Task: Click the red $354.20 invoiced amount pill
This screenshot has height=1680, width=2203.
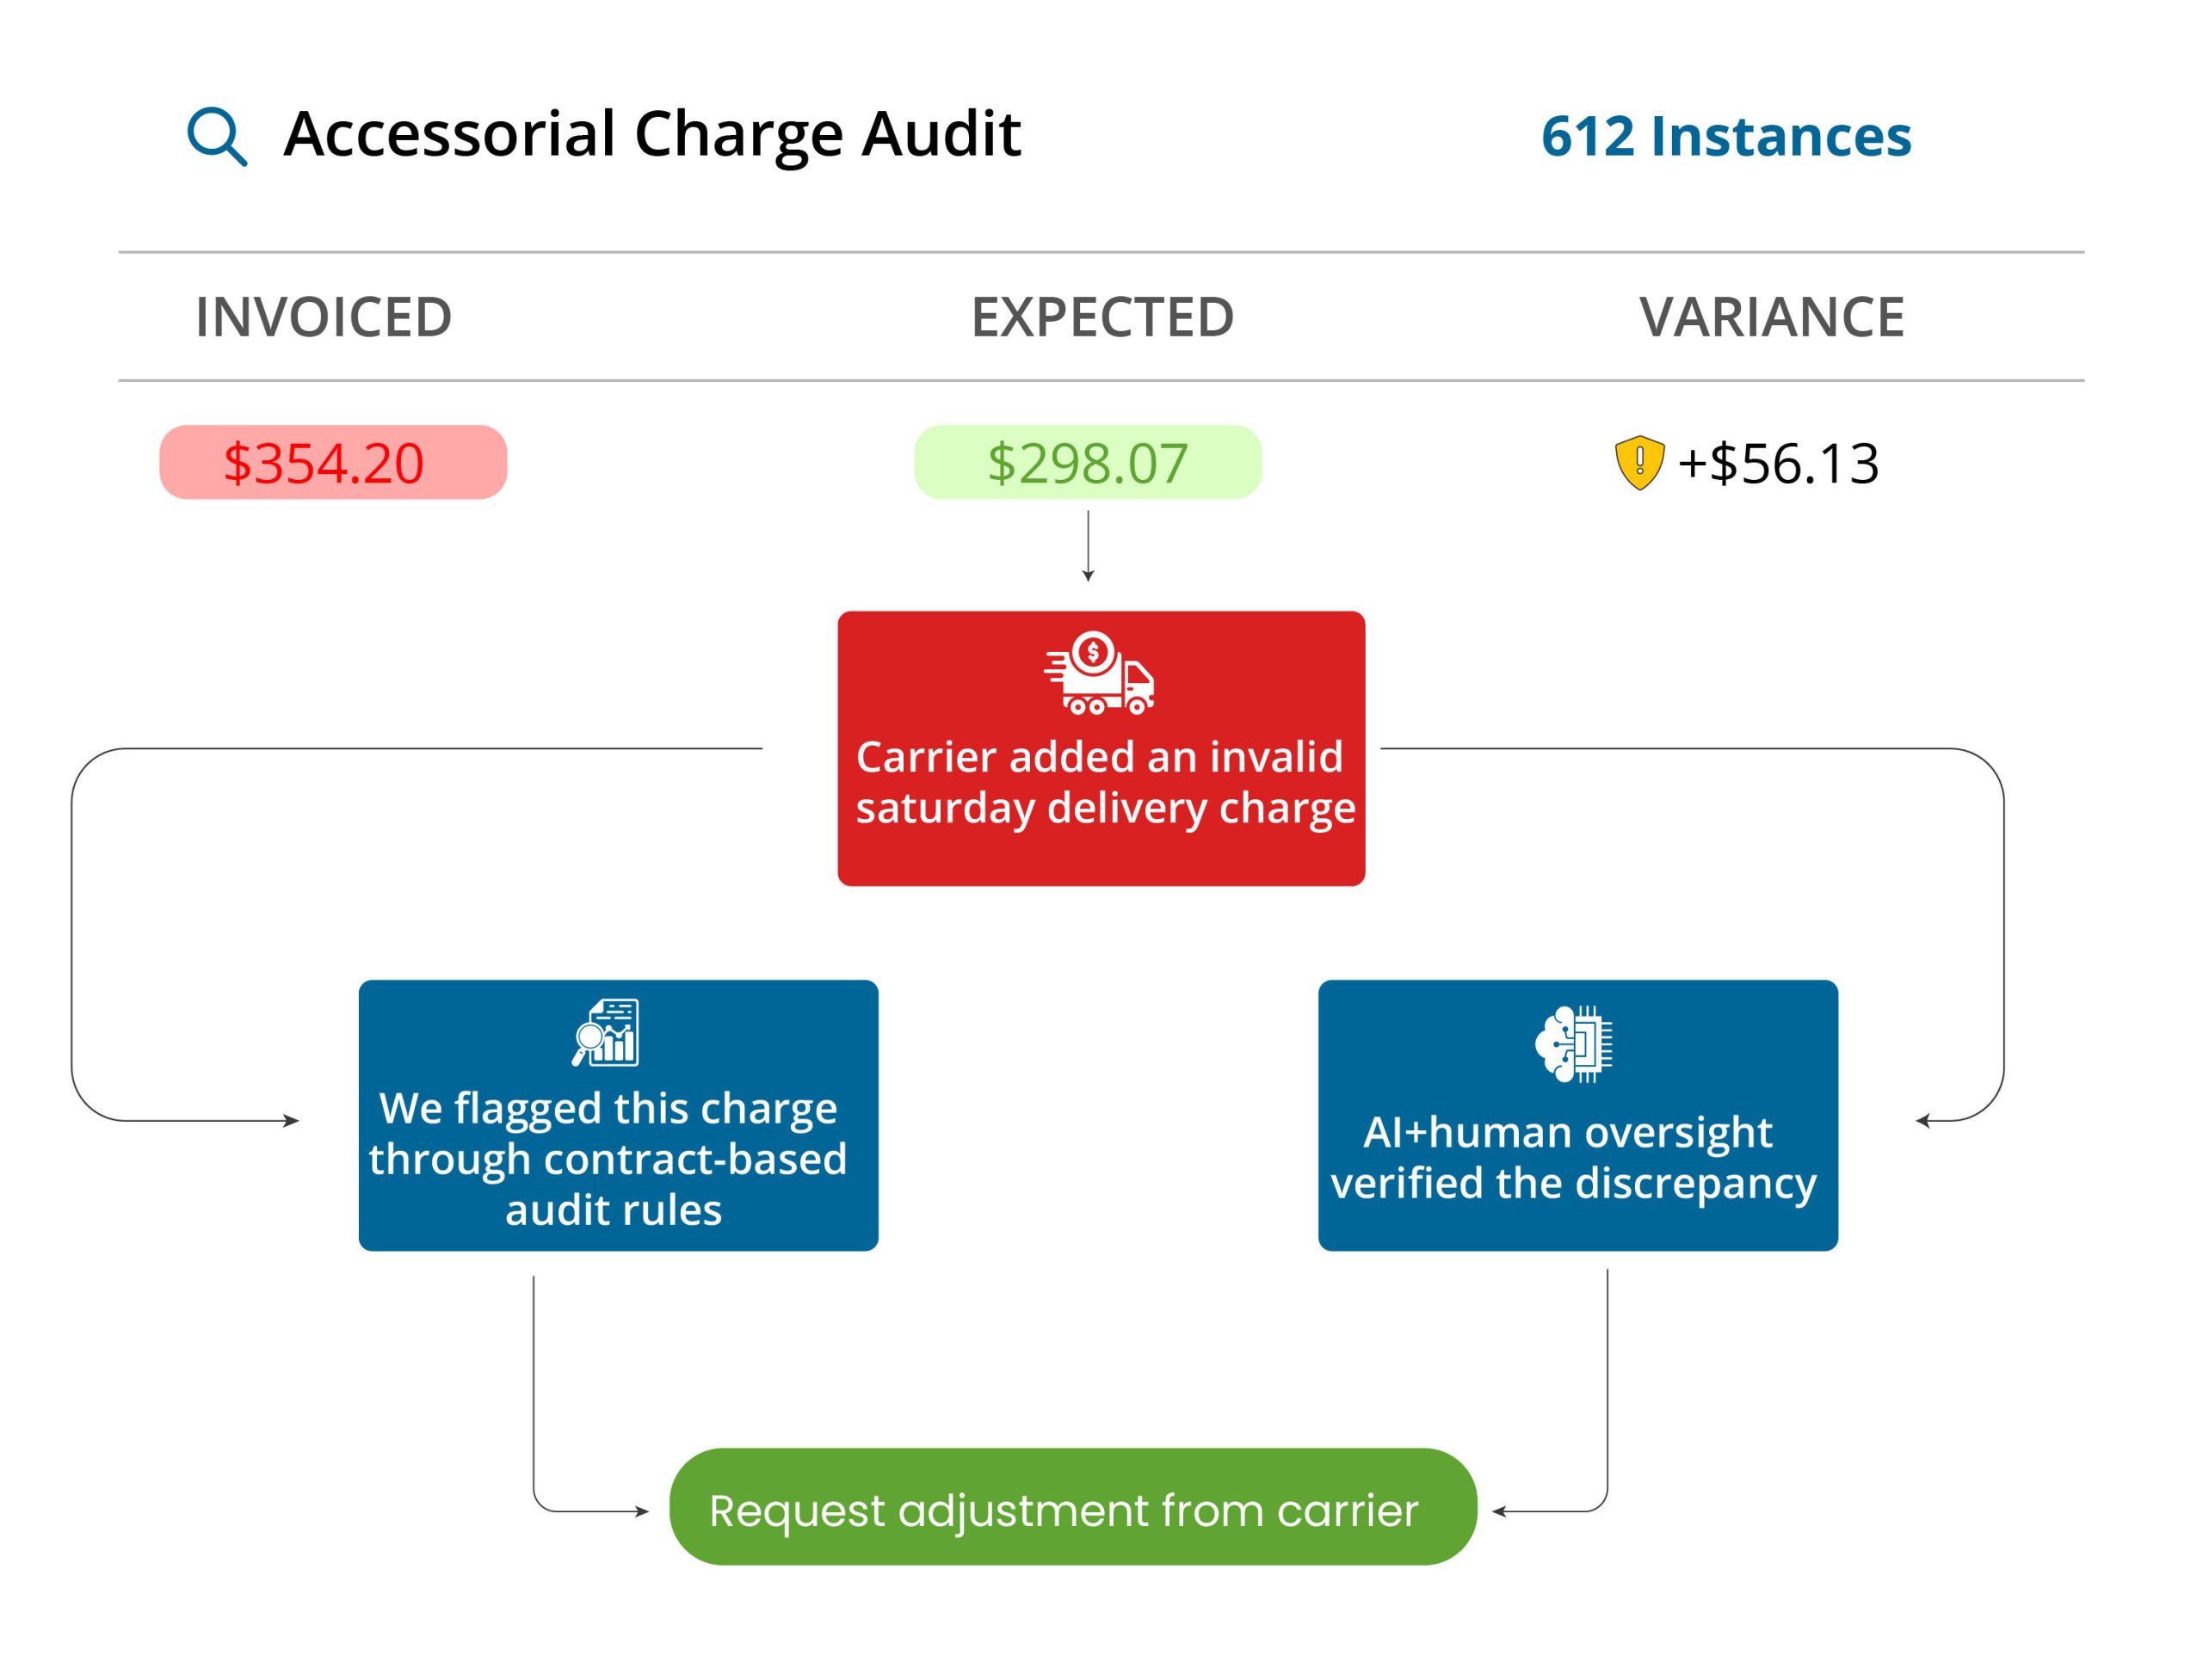Action: [333, 462]
